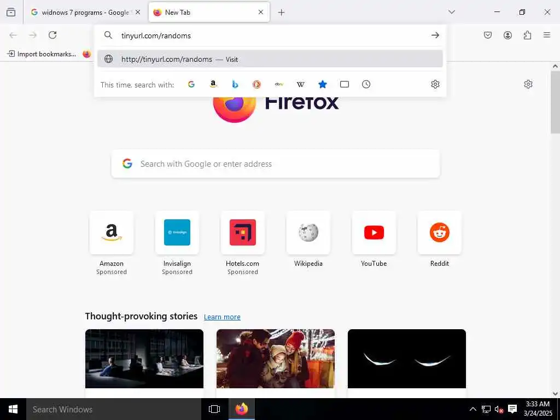
Task: Open the new tab page personalize gear
Action: pyautogui.click(x=528, y=84)
